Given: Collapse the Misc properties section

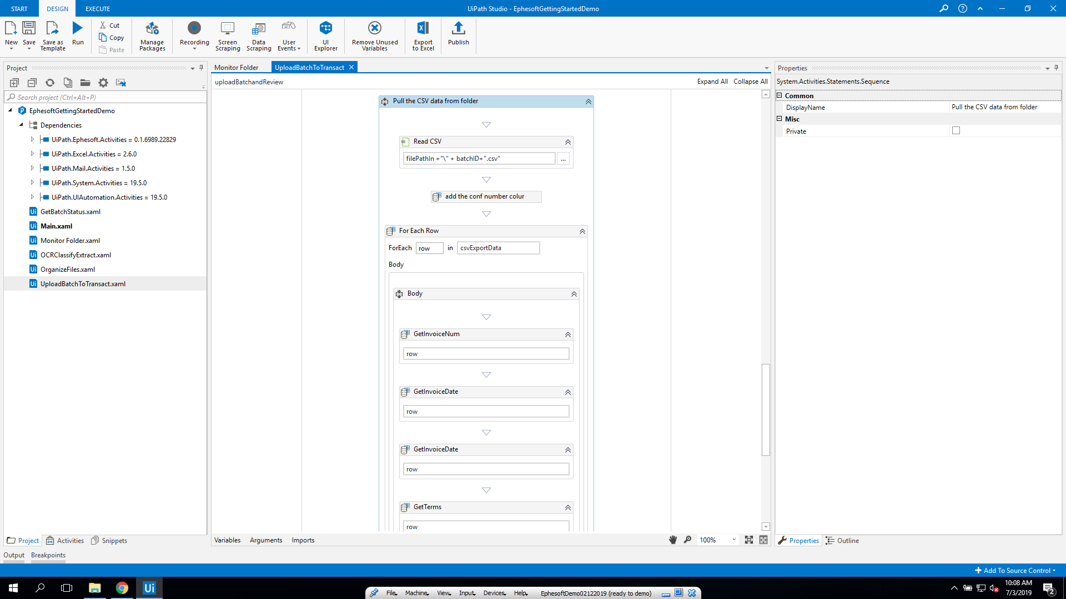Looking at the screenshot, I should [780, 119].
